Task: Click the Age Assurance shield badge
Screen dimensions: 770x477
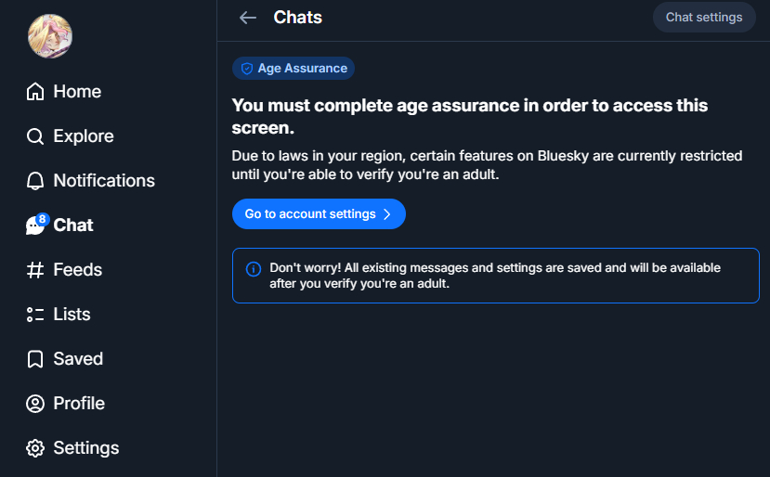Action: coord(294,69)
